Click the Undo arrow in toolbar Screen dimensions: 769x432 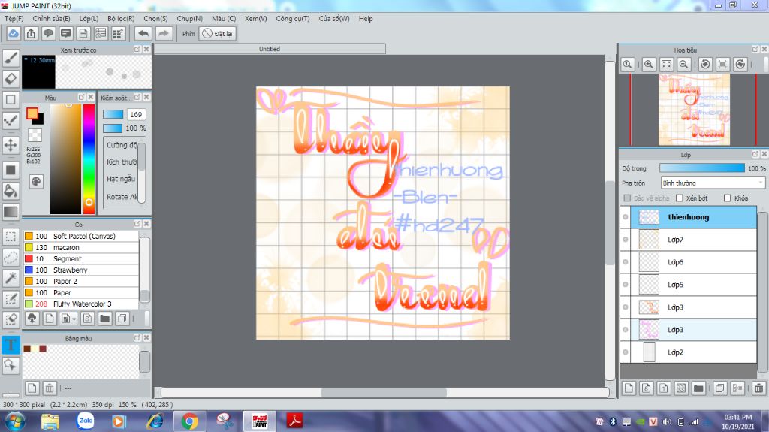pos(143,33)
